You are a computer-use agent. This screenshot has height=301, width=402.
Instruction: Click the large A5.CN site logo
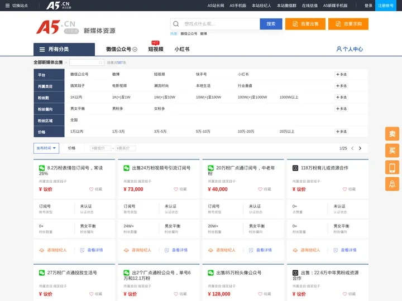point(57,27)
